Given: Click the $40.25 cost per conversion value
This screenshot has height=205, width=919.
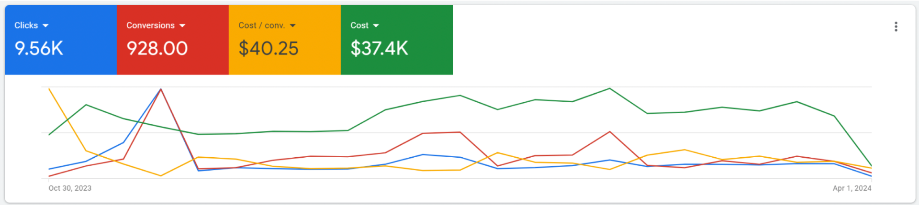Looking at the screenshot, I should click(x=269, y=48).
